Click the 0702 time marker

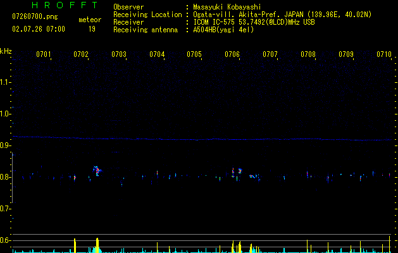81,54
